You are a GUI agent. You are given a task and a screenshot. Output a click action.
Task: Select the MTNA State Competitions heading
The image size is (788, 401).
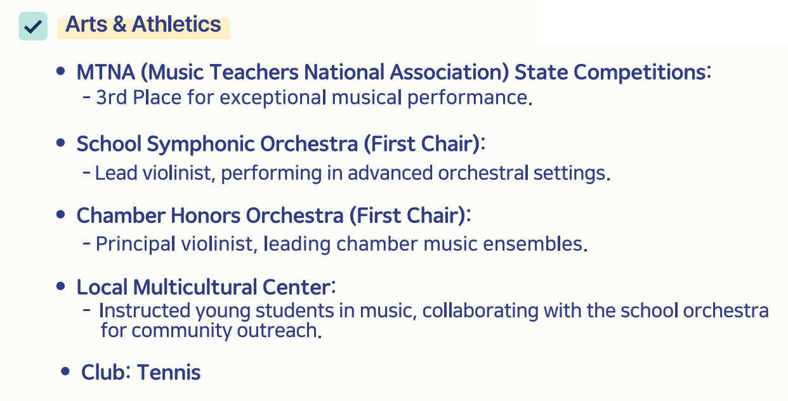click(393, 72)
